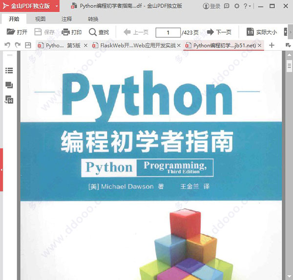The width and height of the screenshot is (293, 280).
Task: Click the 编程初学者指南 title text
Action: 147,141
